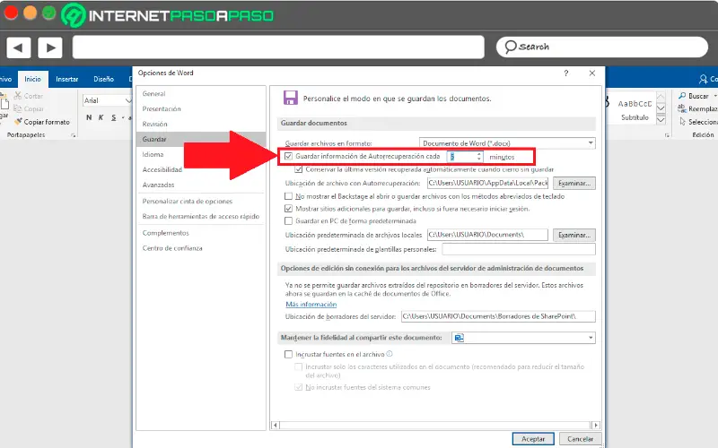Image resolution: width=718 pixels, height=448 pixels.
Task: Open Barra de herramientas de acceso rápido
Action: [200, 216]
